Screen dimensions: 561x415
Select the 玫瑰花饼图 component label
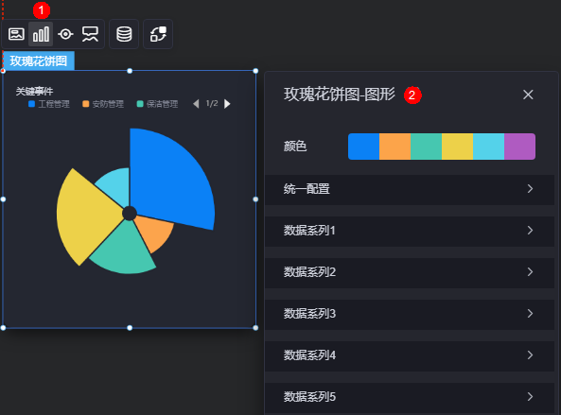39,61
